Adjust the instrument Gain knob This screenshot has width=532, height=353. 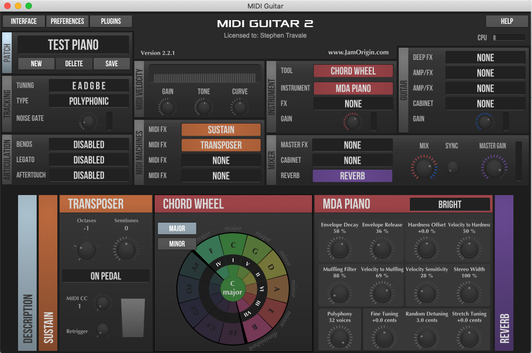(x=353, y=121)
